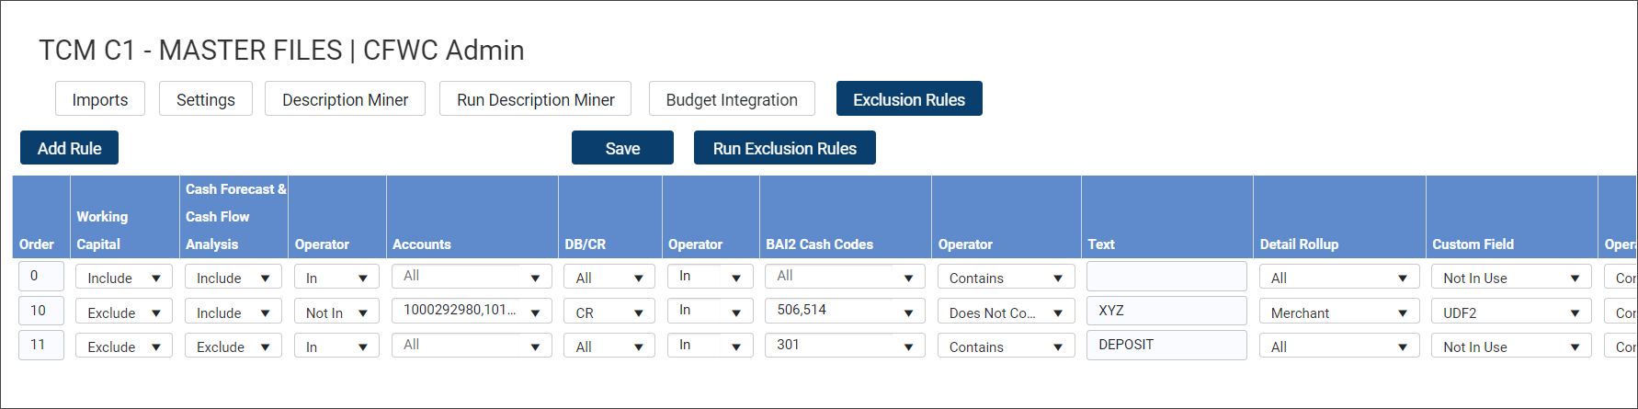1638x409 pixels.
Task: Open BAI2 Cash Codes dropdown showing 301
Action: coord(845,346)
